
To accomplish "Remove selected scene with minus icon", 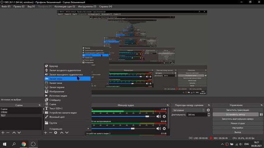I will pyautogui.click(x=8, y=132).
